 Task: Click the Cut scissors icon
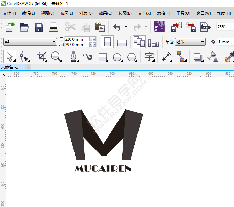[x=70, y=27]
